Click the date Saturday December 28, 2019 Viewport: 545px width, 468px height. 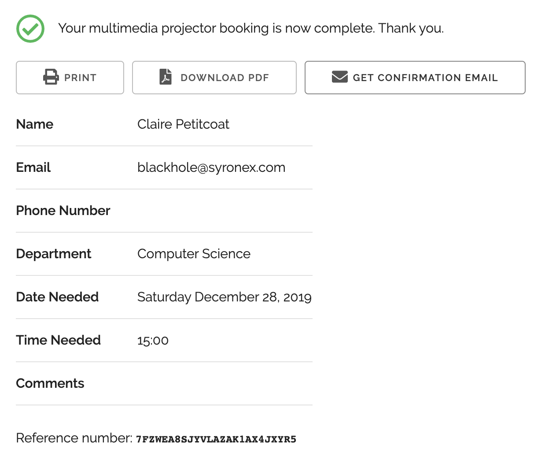click(225, 297)
